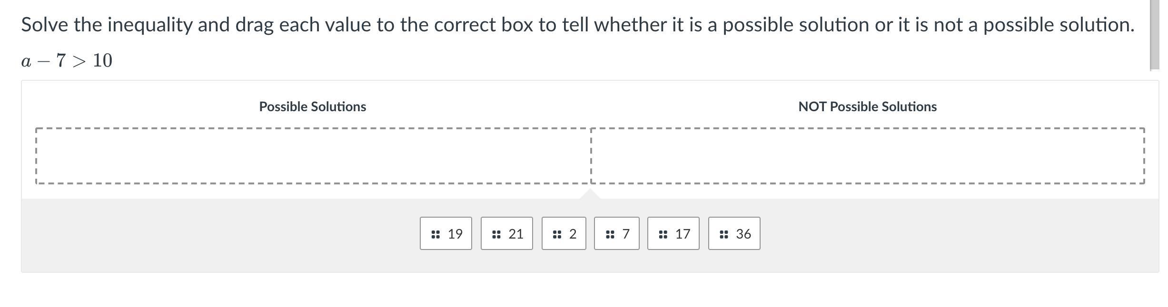The height and width of the screenshot is (307, 1168).
Task: Click inside the NOT Possible Solutions drop box
Action: tap(867, 156)
